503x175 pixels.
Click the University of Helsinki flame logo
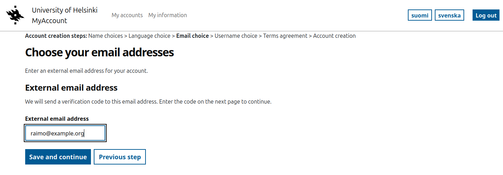pyautogui.click(x=15, y=15)
